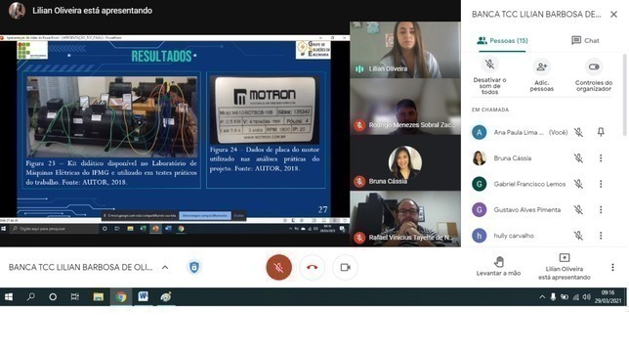Open Word from the Windows taskbar

[143, 297]
